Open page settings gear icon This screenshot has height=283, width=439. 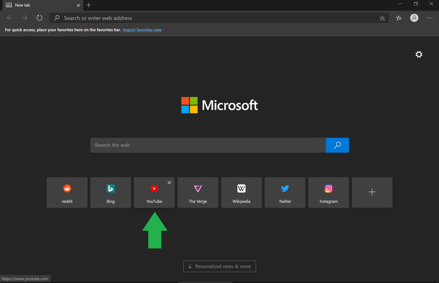(x=419, y=54)
